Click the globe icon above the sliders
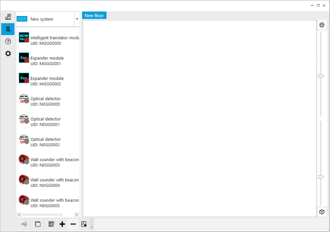Image resolution: width=330 pixels, height=232 pixels. [322, 25]
